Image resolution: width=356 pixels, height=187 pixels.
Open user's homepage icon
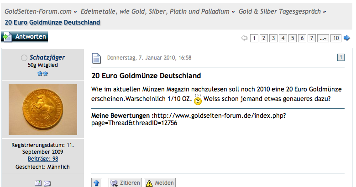tap(38, 183)
